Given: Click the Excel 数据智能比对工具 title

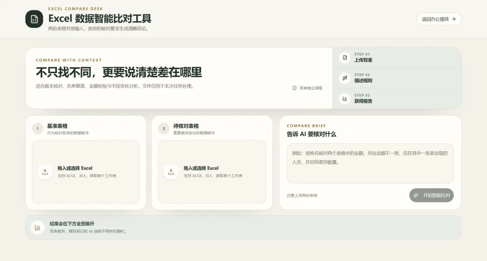Looking at the screenshot, I should coord(100,18).
